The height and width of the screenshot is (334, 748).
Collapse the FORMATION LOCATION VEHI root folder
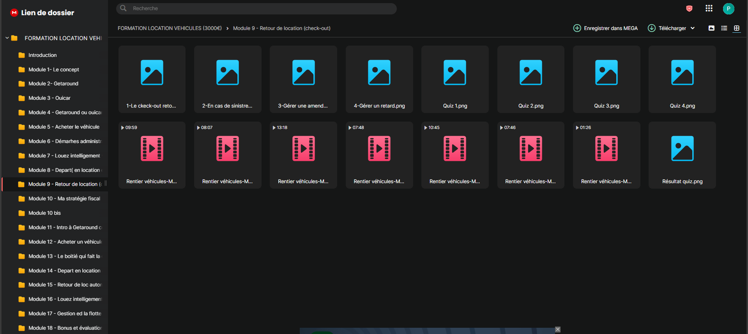[x=7, y=38]
